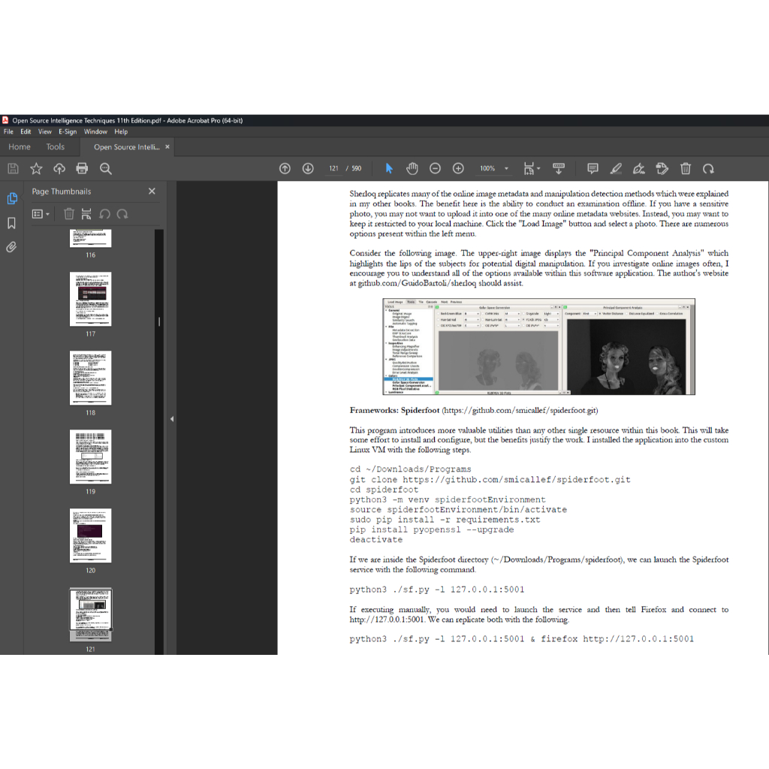The height and width of the screenshot is (769, 769).
Task: Close the Page Thumbnails panel
Action: point(152,191)
